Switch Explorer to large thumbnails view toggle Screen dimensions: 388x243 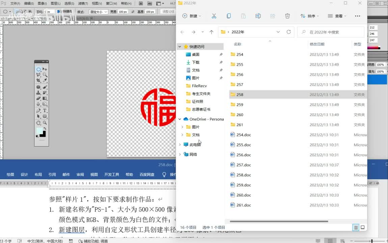pyautogui.click(x=362, y=227)
